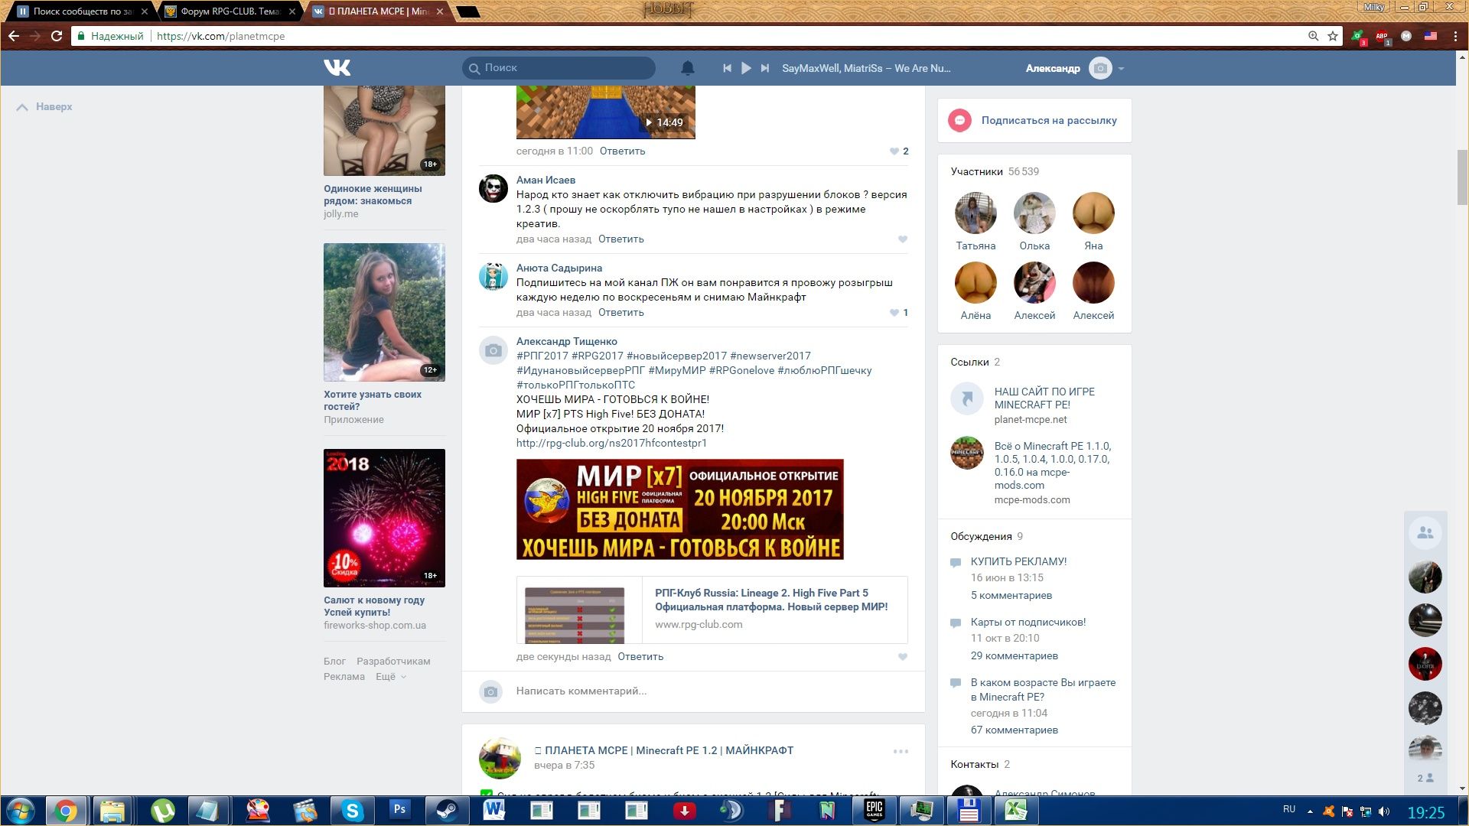Open the Александр profile dropdown menu
Image resolution: width=1469 pixels, height=826 pixels.
pyautogui.click(x=1074, y=68)
